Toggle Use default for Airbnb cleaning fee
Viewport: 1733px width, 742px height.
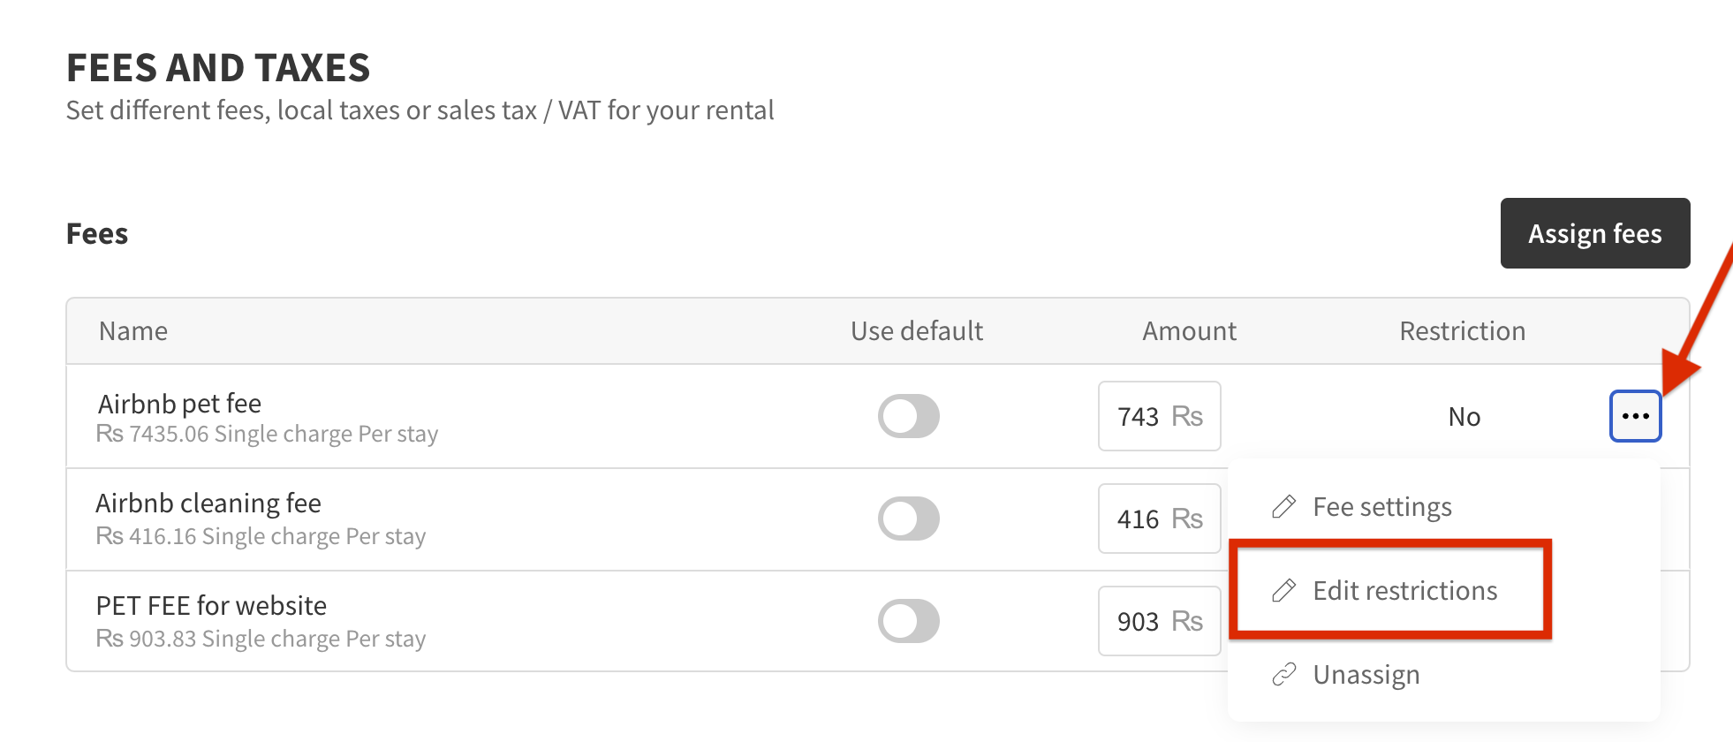click(908, 519)
